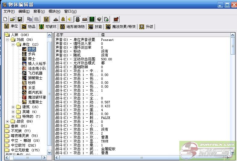Select the 步兵 unit in the tree
Image resolution: width=237 pixels, height=161 pixels.
[x=32, y=54]
